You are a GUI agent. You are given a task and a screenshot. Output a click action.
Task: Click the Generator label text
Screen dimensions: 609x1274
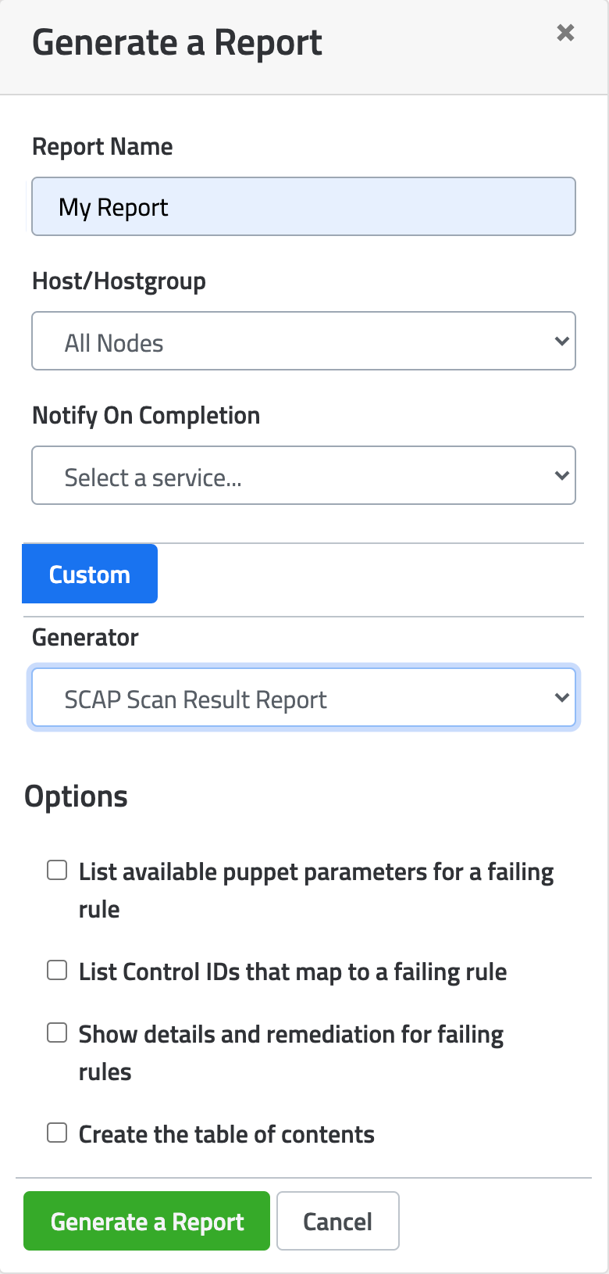[x=85, y=638]
